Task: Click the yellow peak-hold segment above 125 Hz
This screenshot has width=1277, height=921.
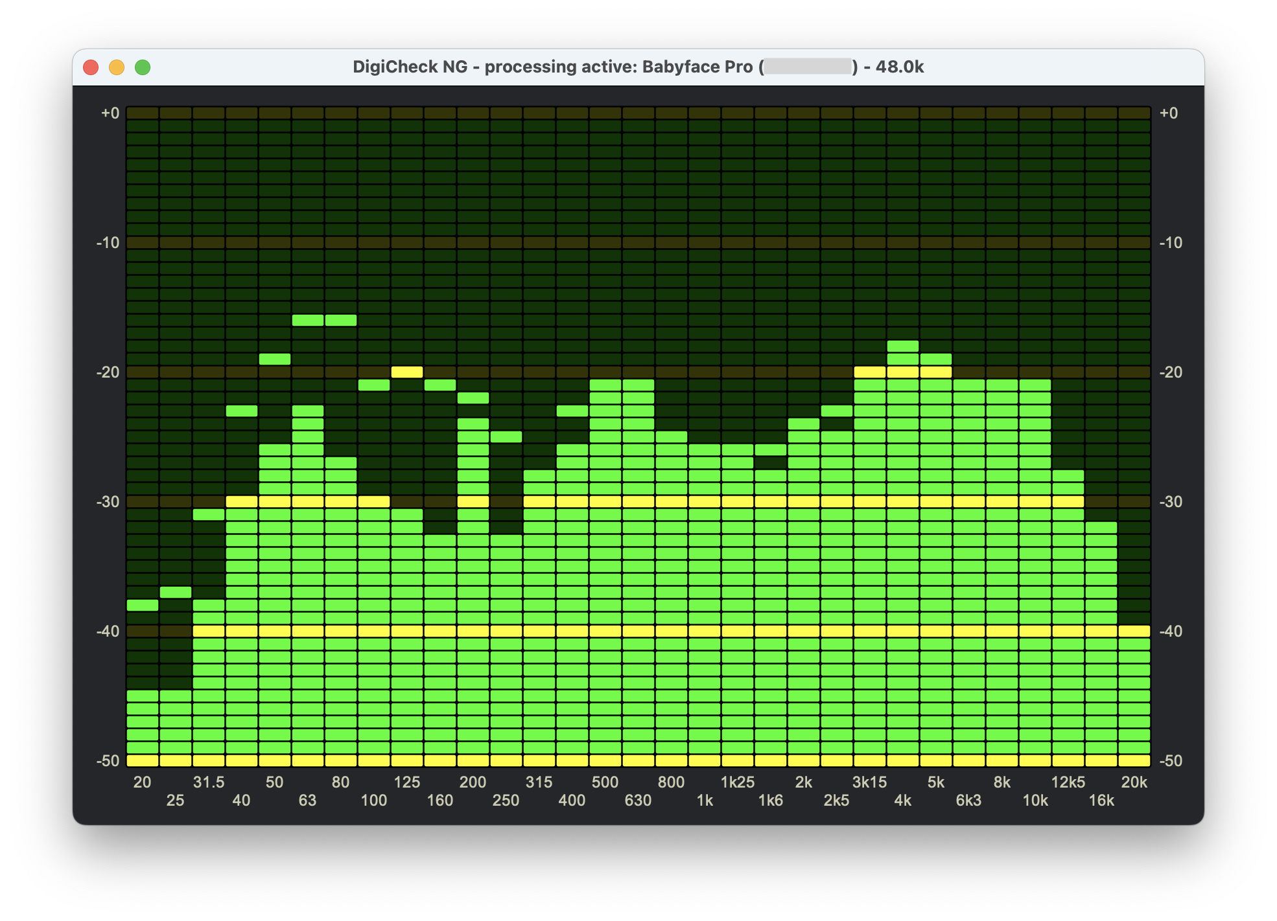Action: coord(407,372)
